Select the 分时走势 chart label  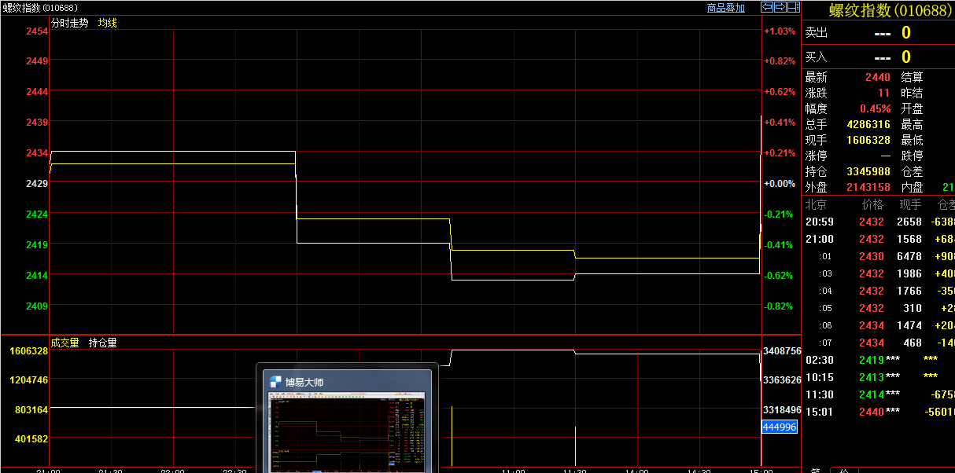70,23
